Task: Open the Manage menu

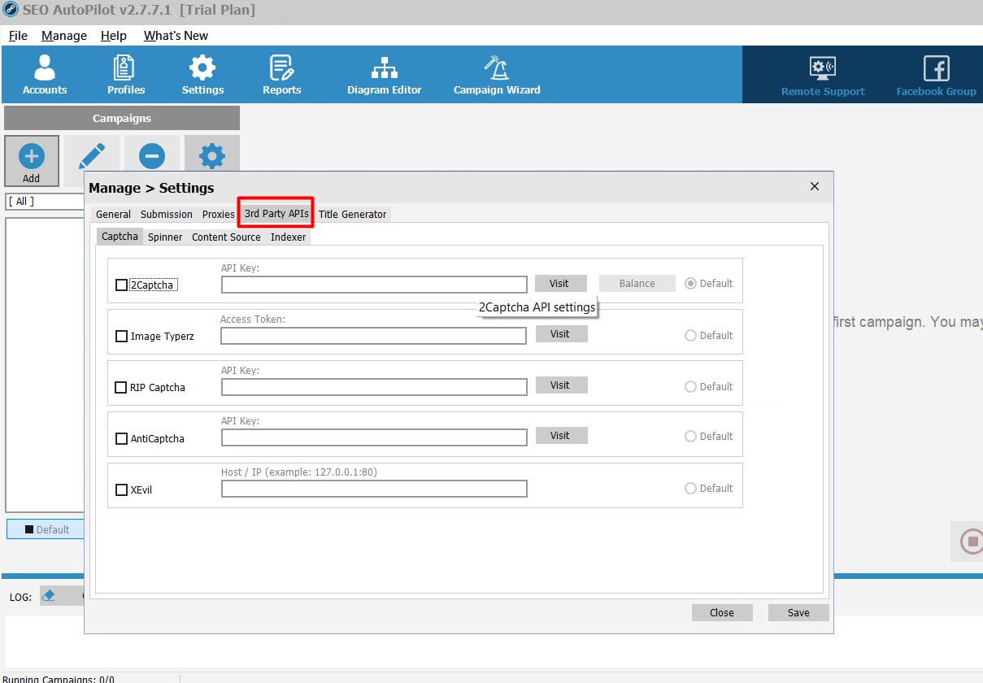Action: (x=63, y=36)
